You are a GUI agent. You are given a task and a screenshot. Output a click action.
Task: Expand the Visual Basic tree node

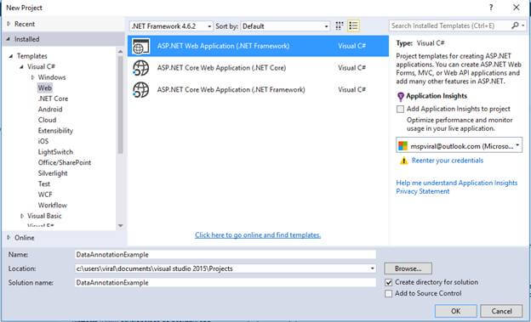click(22, 216)
